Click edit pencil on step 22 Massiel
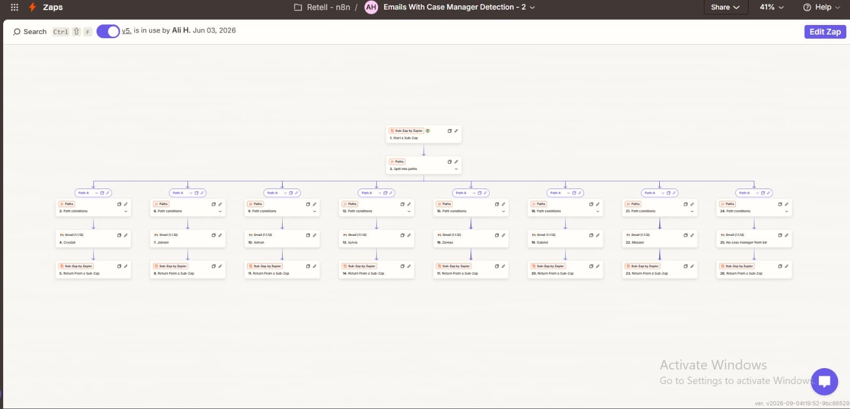Image resolution: width=850 pixels, height=409 pixels. pos(692,235)
